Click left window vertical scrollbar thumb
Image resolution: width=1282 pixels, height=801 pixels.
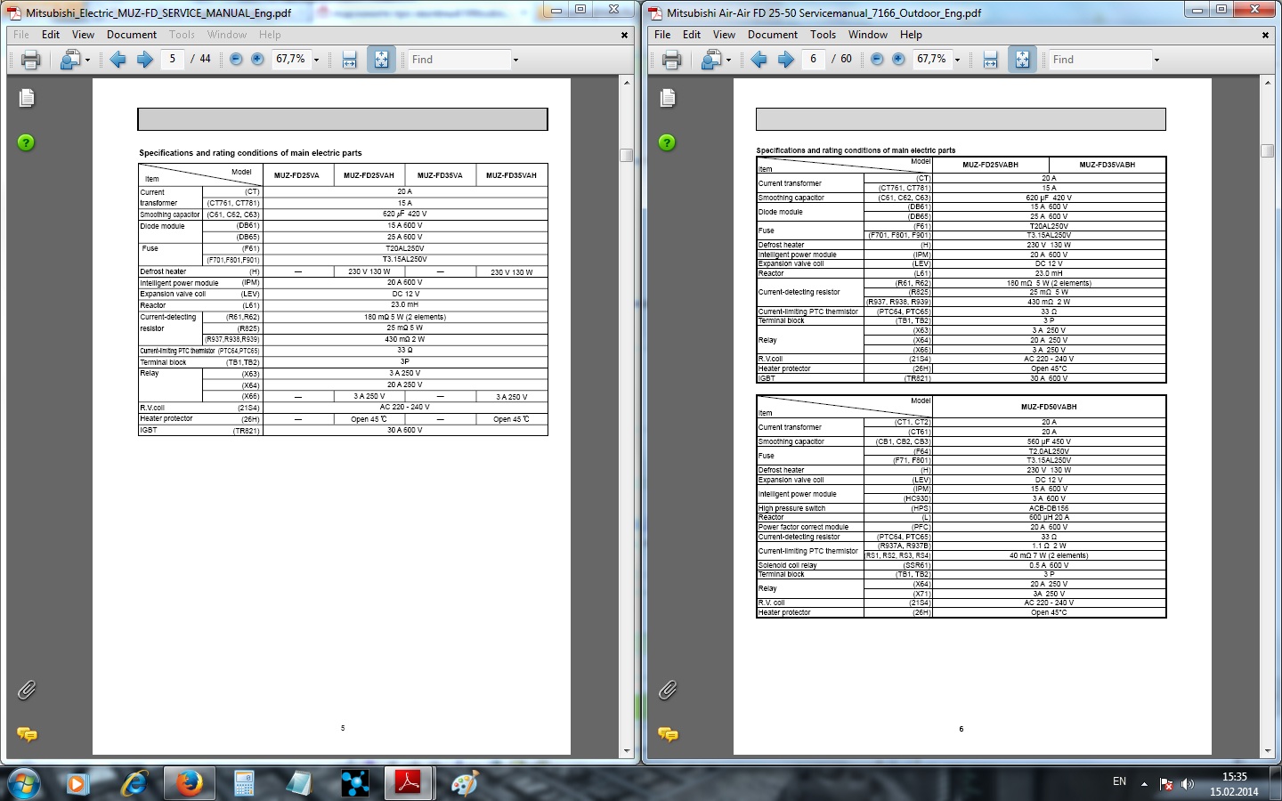[x=626, y=155]
